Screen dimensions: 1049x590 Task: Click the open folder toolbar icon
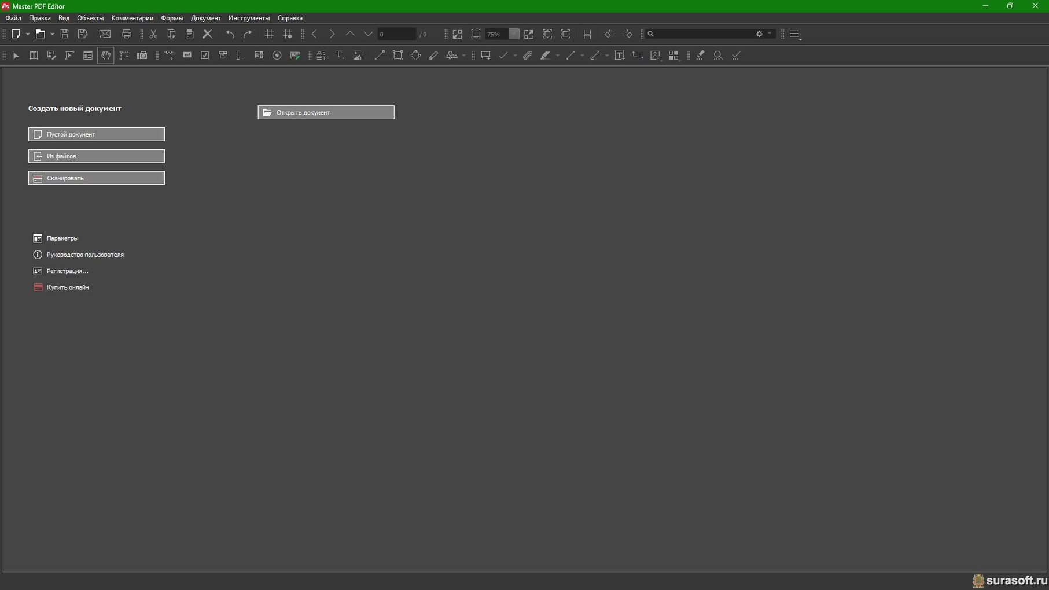(x=40, y=34)
